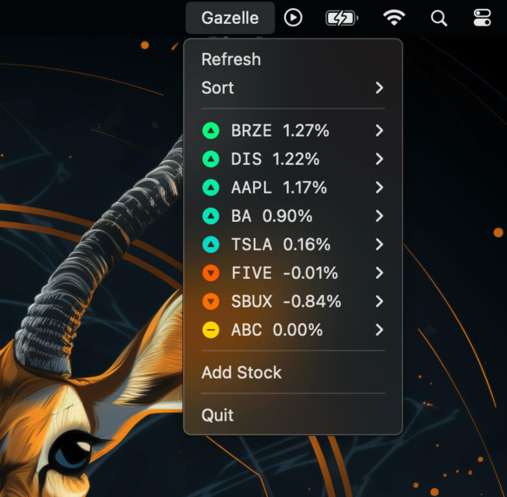Expand the Sort submenu chevron
The image size is (507, 497).
pos(379,88)
